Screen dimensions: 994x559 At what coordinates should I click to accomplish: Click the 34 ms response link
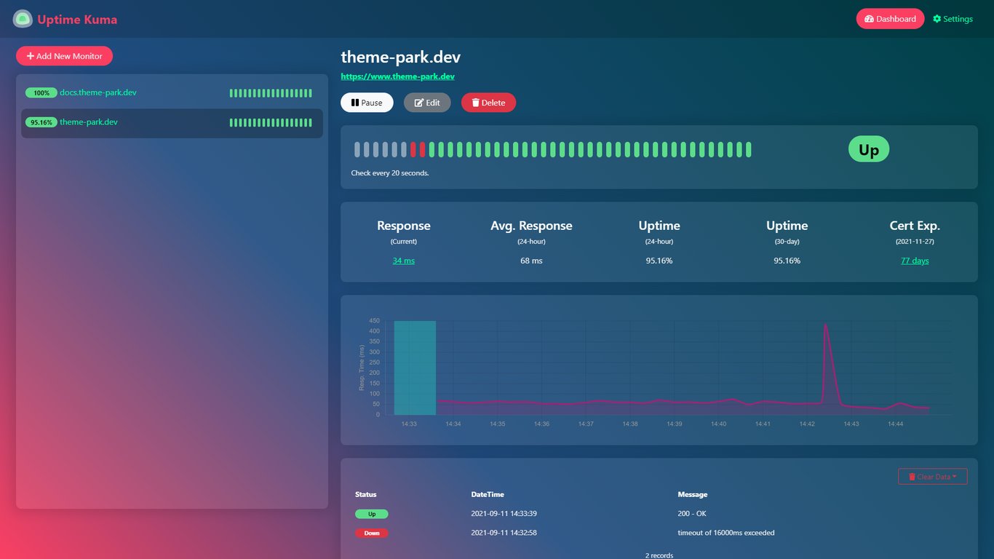[x=404, y=261]
